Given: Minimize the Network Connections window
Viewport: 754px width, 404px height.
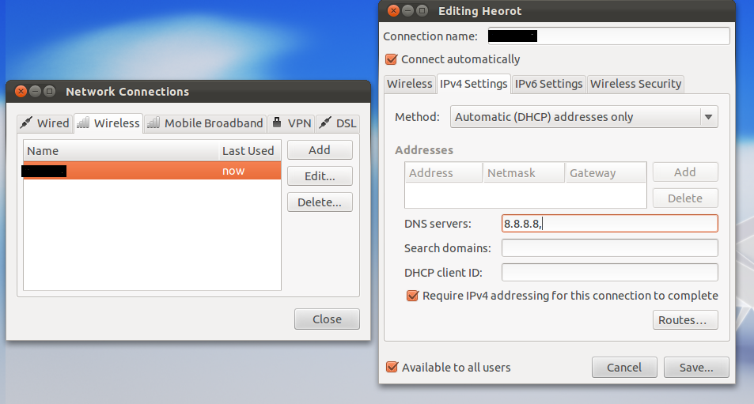Looking at the screenshot, I should [35, 91].
